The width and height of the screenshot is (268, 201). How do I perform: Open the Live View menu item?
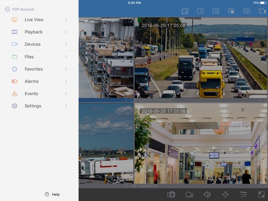pyautogui.click(x=39, y=20)
